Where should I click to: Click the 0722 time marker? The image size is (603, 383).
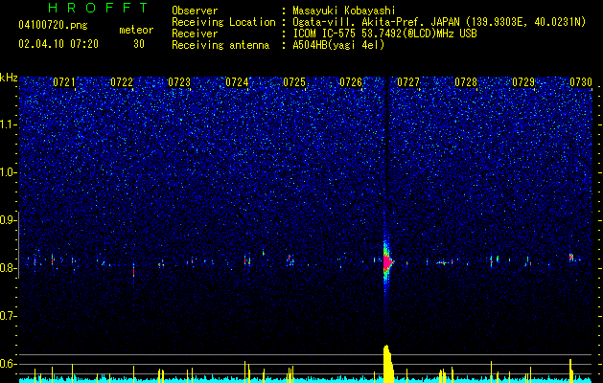pyautogui.click(x=122, y=82)
